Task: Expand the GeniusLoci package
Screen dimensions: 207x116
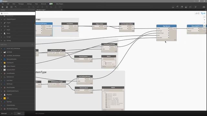Action: point(1,77)
